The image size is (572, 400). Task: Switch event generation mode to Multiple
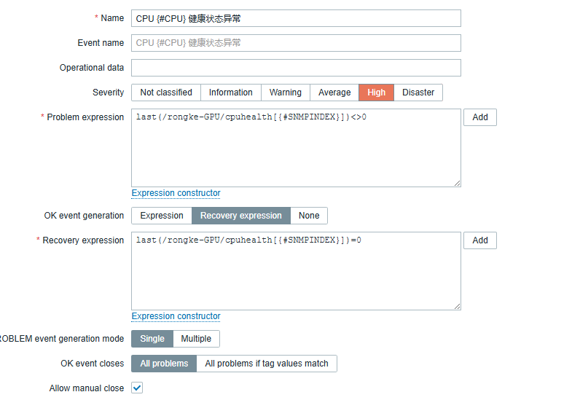pos(196,339)
